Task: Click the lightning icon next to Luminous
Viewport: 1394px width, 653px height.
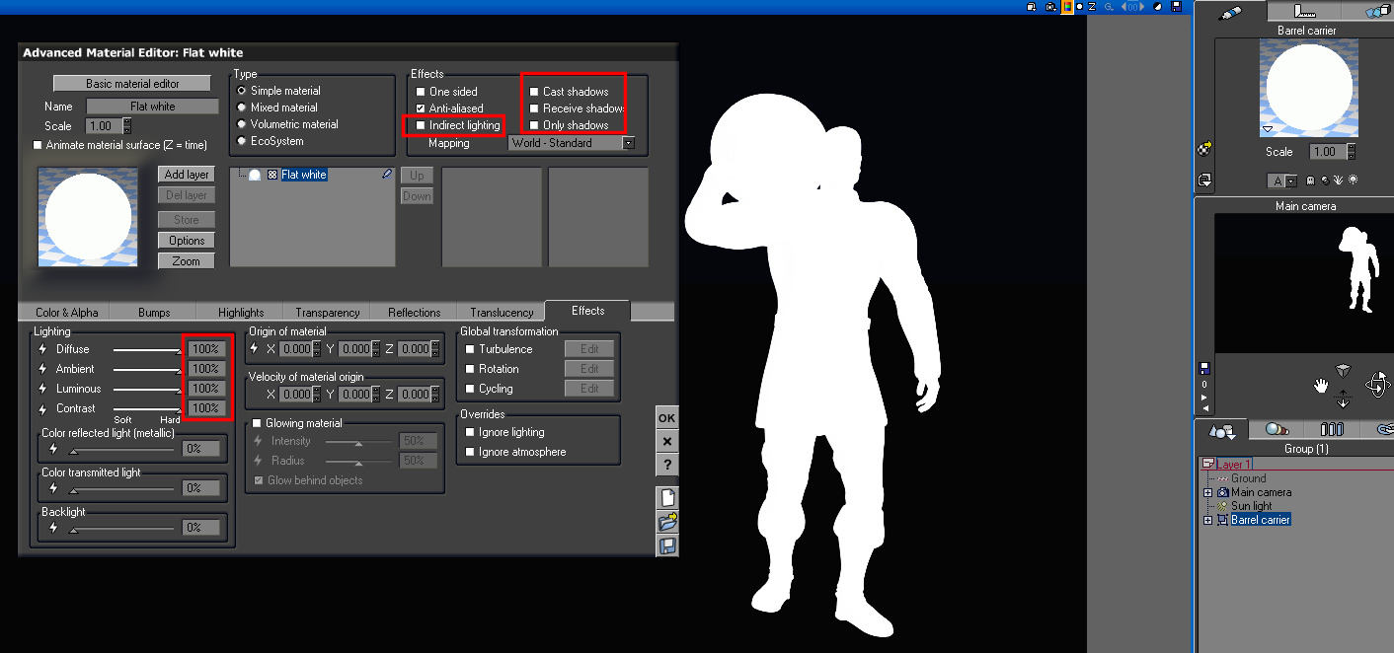Action: point(42,389)
